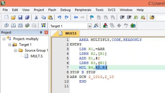The width and height of the screenshot is (165, 93).
Task: Click the Select Software Packs diamond icon
Action: pyautogui.click(x=119, y=26)
